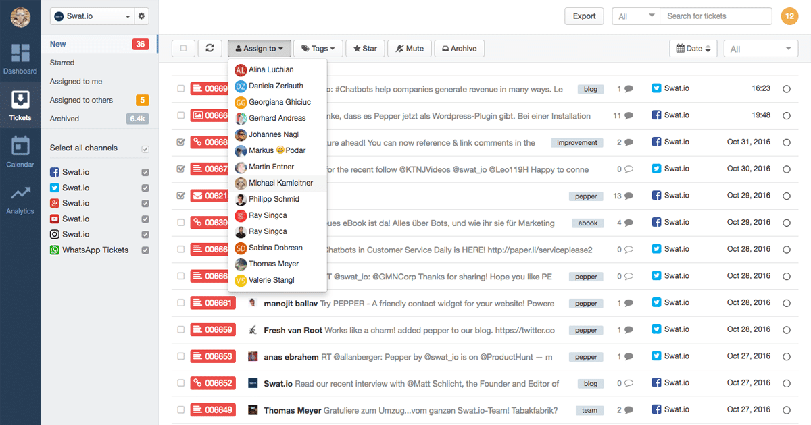Toggle the WhatsApp Tickets channel checkbox
Viewport: 811px width, 425px height.
pyautogui.click(x=145, y=250)
